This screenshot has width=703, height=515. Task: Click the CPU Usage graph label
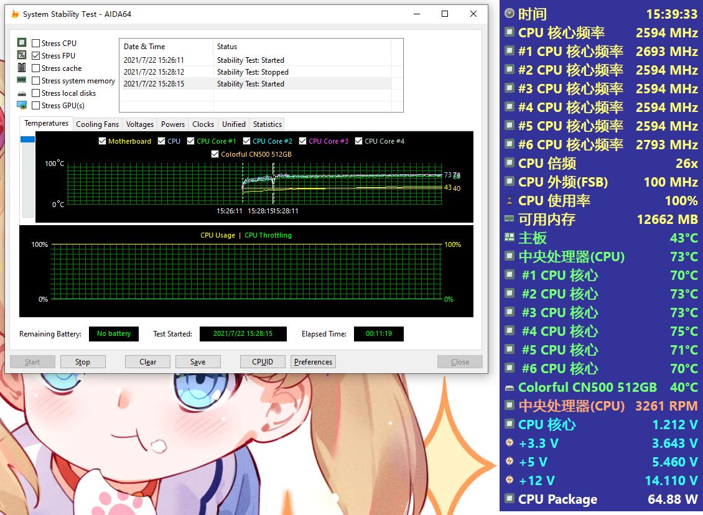click(x=218, y=235)
